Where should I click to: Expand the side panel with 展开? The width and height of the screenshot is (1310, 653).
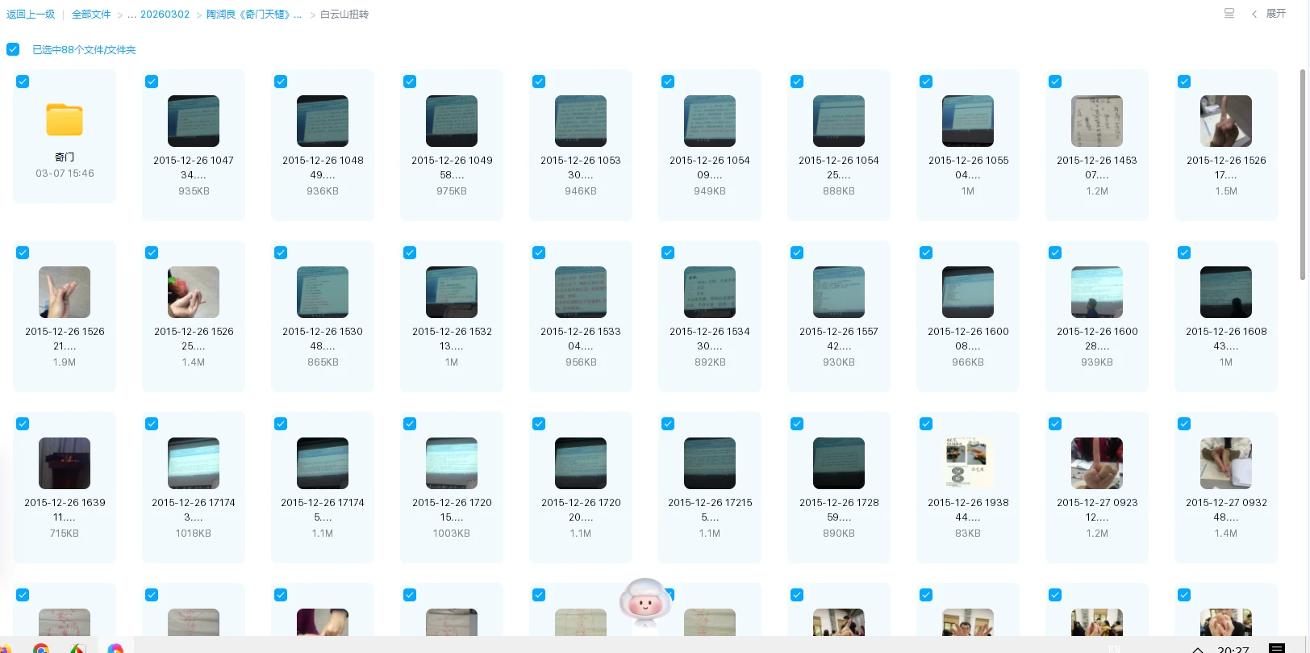click(x=1269, y=14)
